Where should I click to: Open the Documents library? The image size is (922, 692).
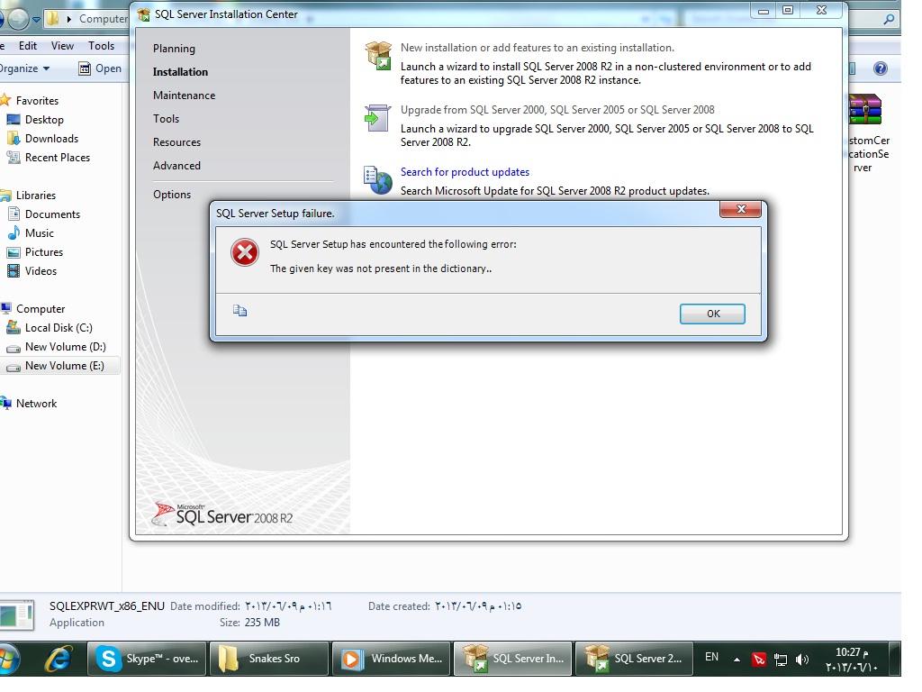[x=52, y=214]
